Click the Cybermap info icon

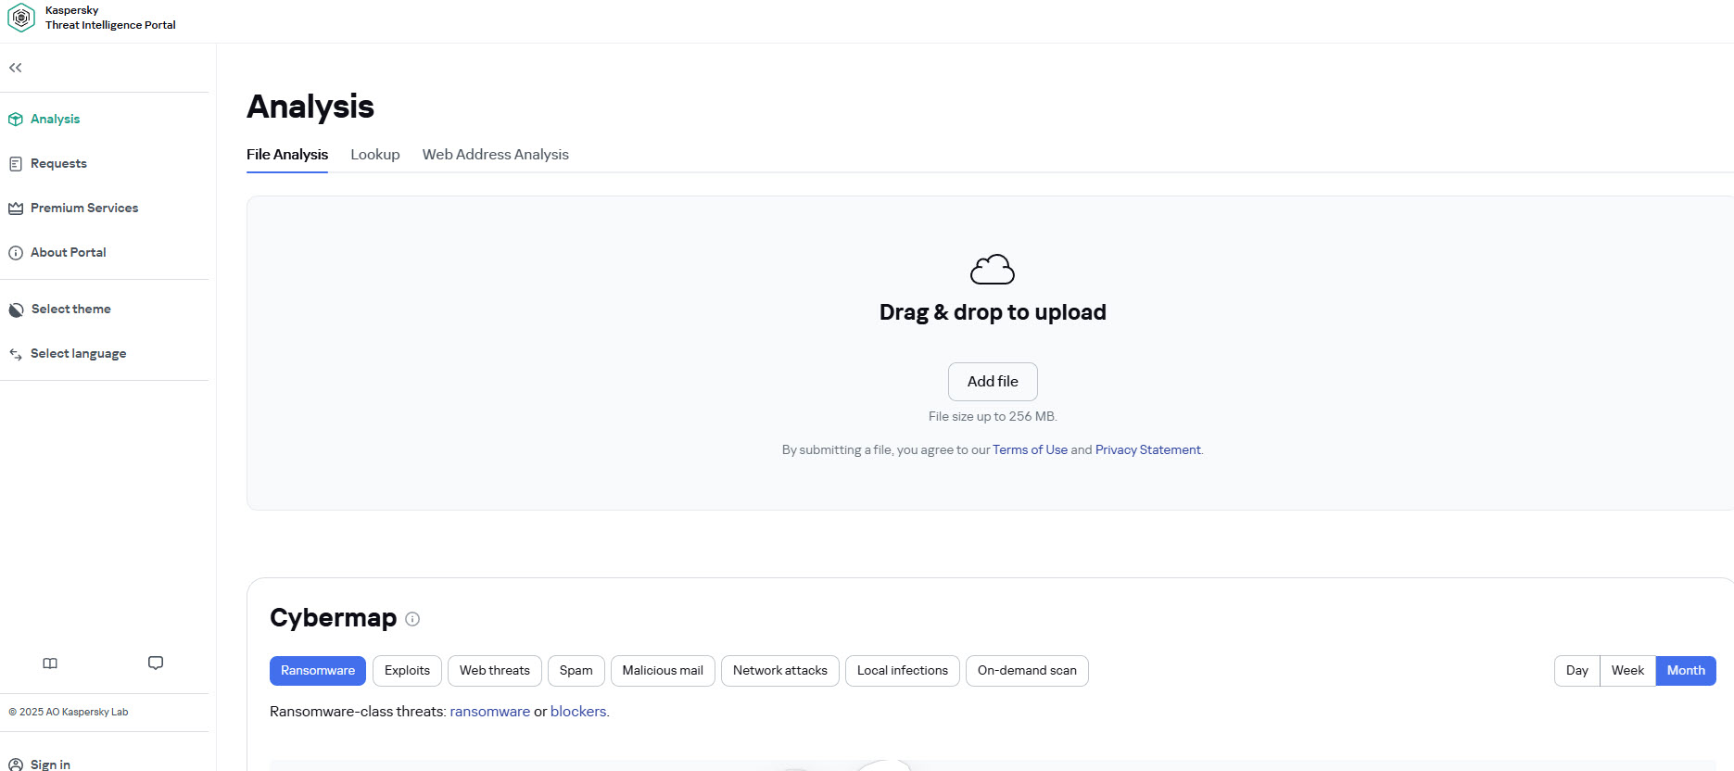point(412,619)
